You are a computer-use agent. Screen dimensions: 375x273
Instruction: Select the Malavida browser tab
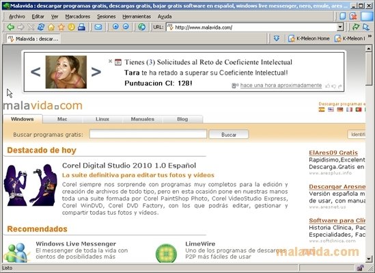[x=33, y=38]
